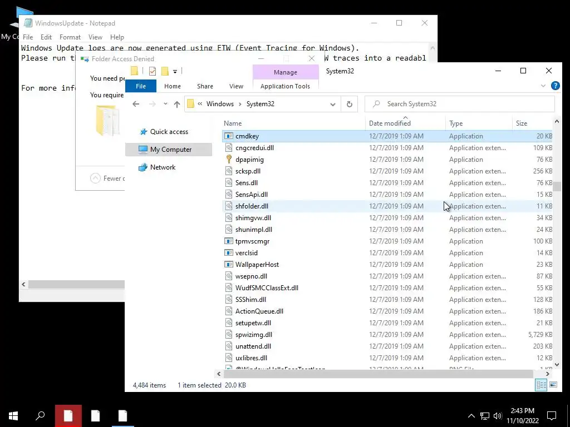Show hidden tray icons chevron
570x427 pixels.
(x=471, y=416)
